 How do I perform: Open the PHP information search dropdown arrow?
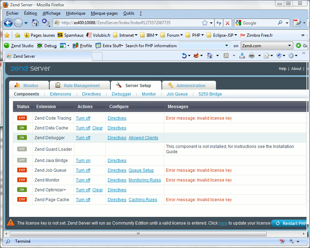coord(226,46)
